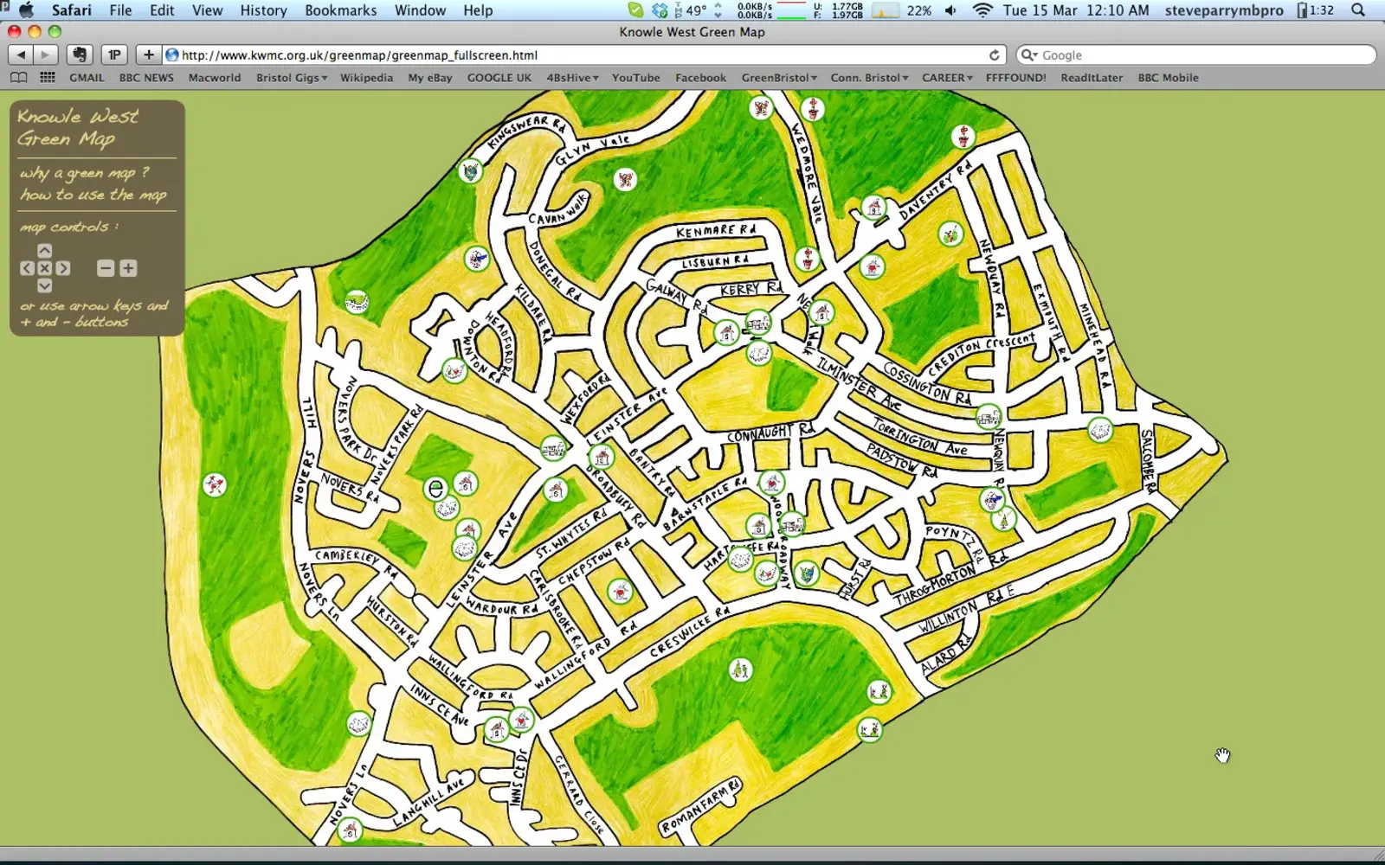Open the CAREER bookmarks folder
Viewport: 1385px width, 865px height.
tap(947, 78)
